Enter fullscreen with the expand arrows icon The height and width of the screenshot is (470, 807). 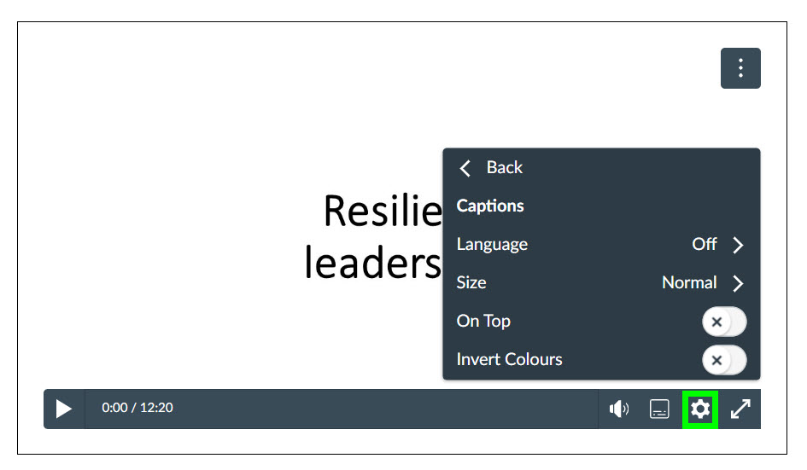740,409
